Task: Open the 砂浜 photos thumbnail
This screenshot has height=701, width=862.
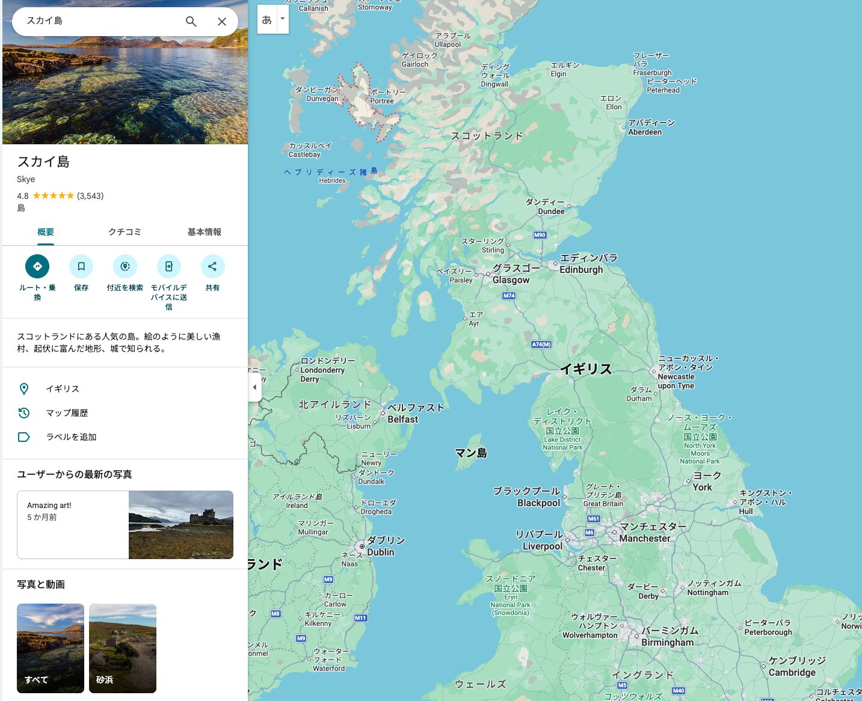Action: click(x=123, y=648)
